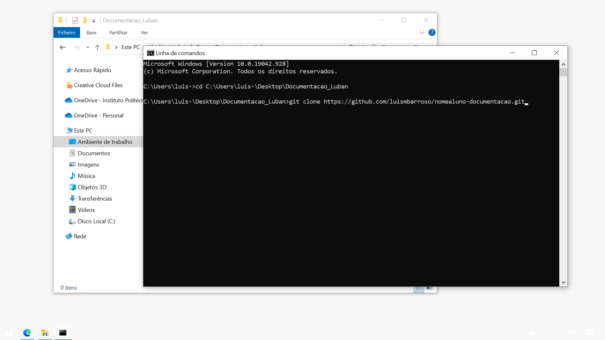Switch Explorer to details view
This screenshot has width=605, height=340.
point(419,289)
